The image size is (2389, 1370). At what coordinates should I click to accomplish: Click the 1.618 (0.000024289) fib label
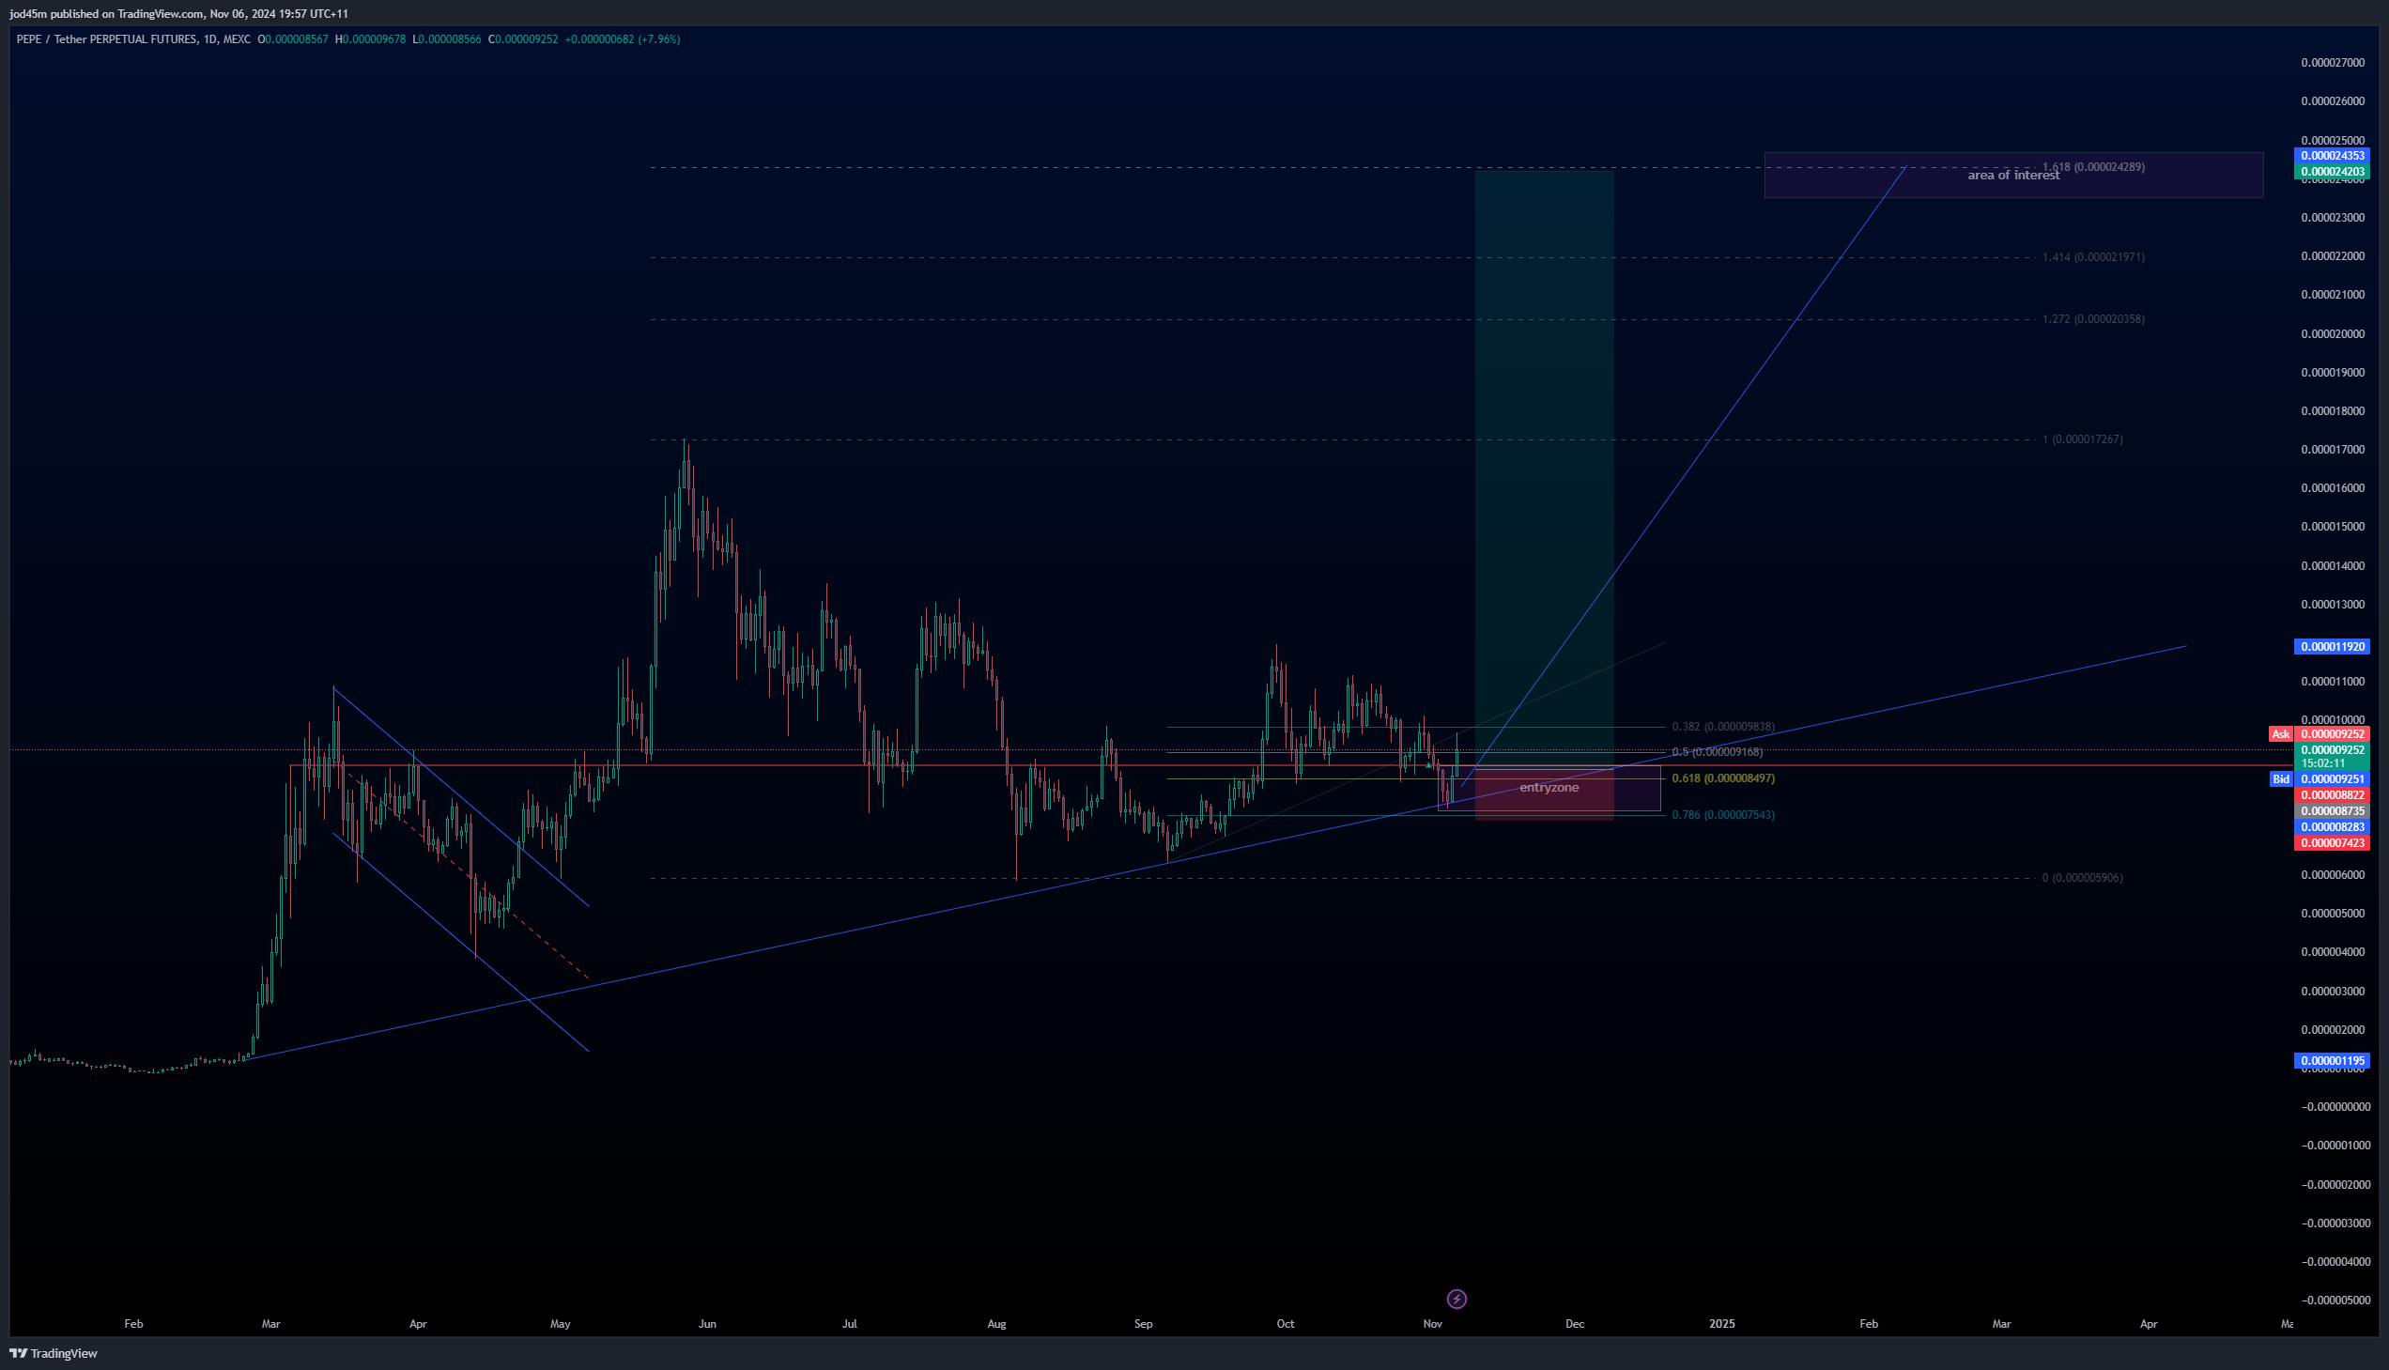pos(2093,167)
